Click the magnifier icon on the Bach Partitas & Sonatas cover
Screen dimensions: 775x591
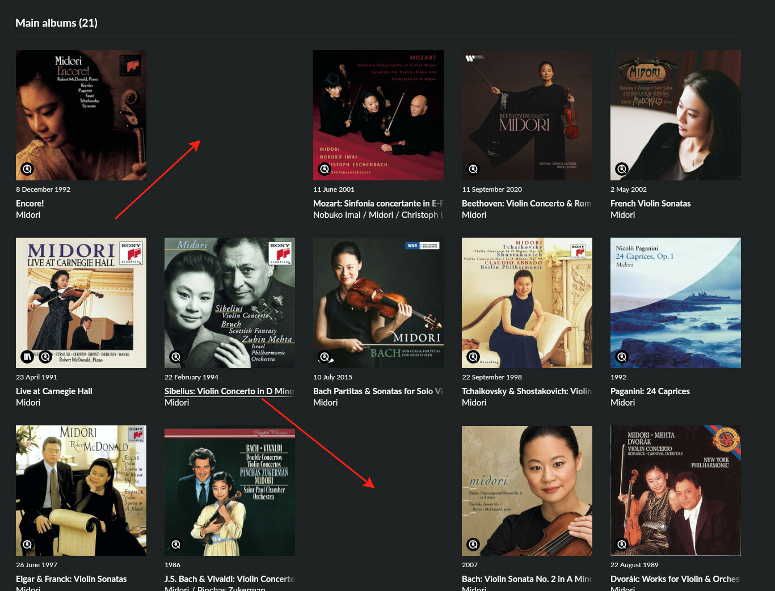325,357
